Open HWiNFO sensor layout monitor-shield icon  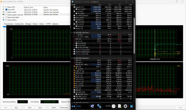pyautogui.click(x=92, y=106)
